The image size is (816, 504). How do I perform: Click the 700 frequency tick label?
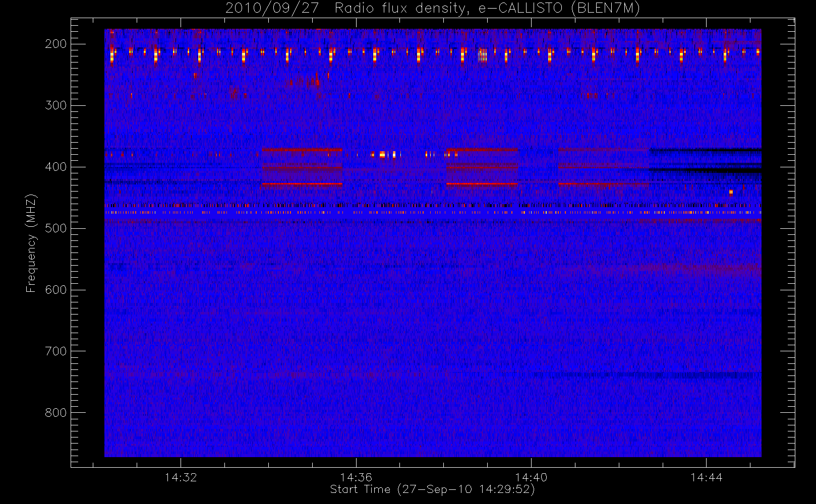56,351
